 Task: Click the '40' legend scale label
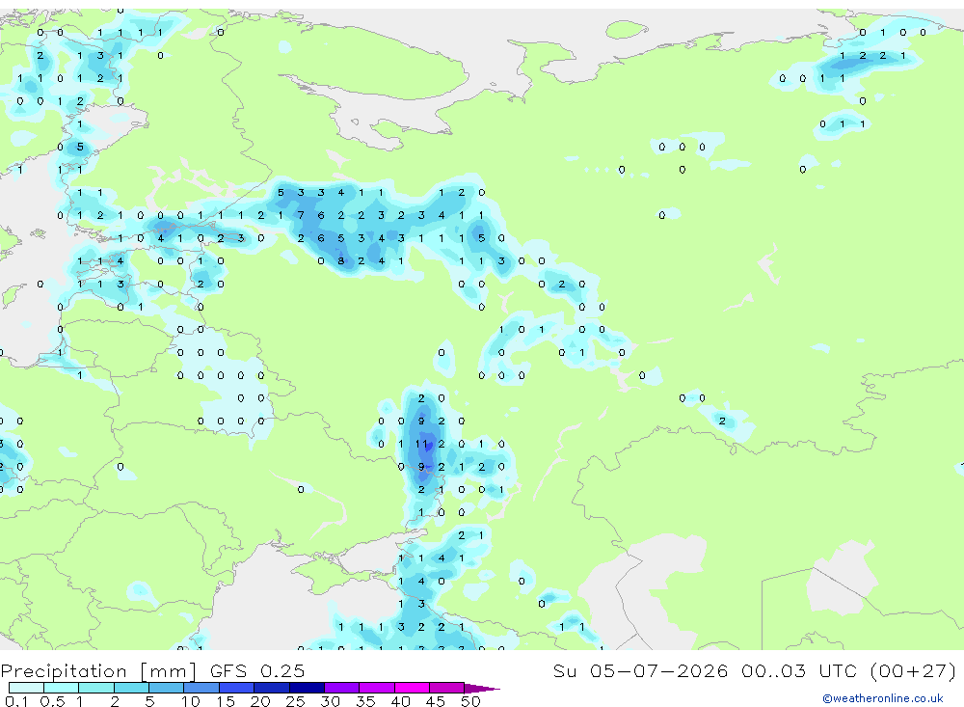400,701
